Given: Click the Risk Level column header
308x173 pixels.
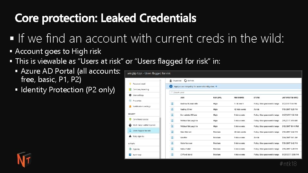Looking at the screenshot, I should pos(217,98).
